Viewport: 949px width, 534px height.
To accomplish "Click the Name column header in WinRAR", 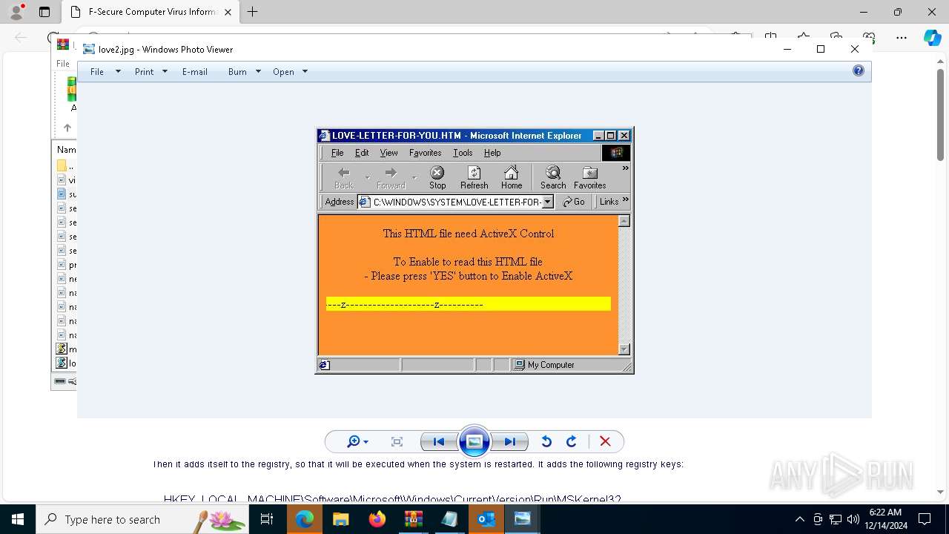I will coord(67,150).
